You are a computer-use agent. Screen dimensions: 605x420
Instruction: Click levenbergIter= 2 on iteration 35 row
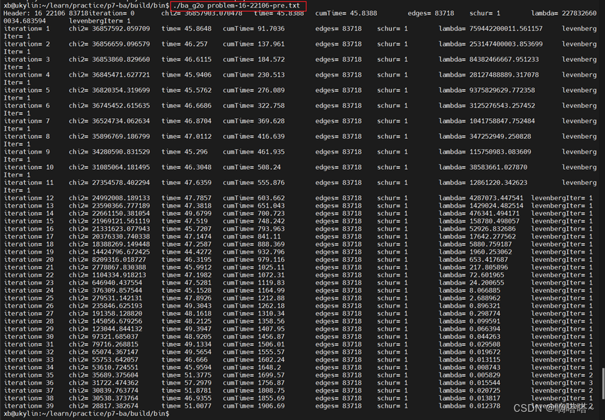point(562,375)
